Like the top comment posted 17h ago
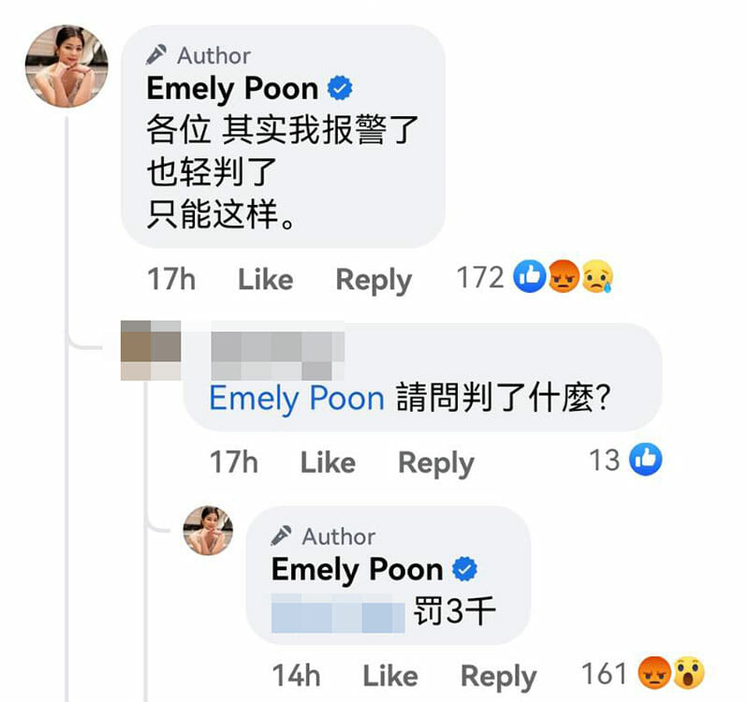The image size is (749, 702). pyautogui.click(x=266, y=279)
